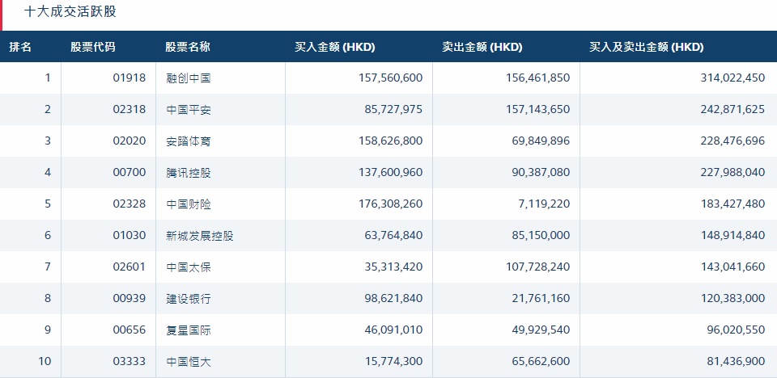Open 建设银行 stock row
The image size is (777, 378).
click(188, 299)
